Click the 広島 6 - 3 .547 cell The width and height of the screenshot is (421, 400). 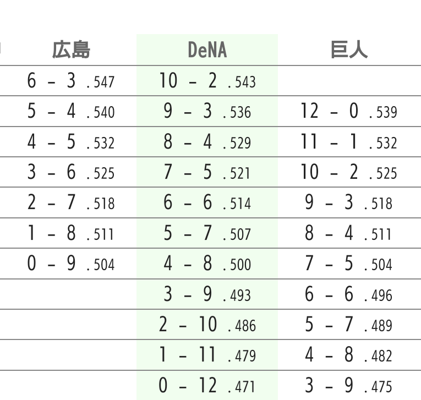click(71, 81)
